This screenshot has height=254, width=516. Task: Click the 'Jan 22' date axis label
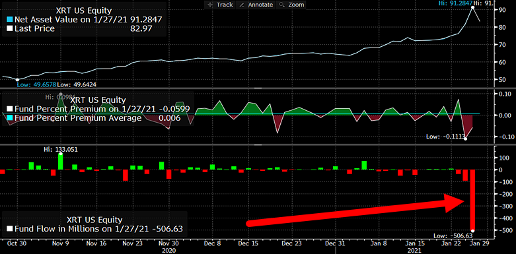(451, 243)
